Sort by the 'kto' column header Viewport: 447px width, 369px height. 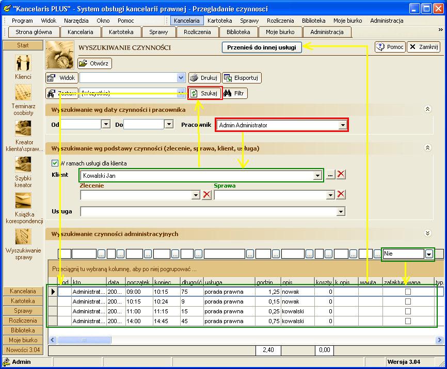(89, 282)
